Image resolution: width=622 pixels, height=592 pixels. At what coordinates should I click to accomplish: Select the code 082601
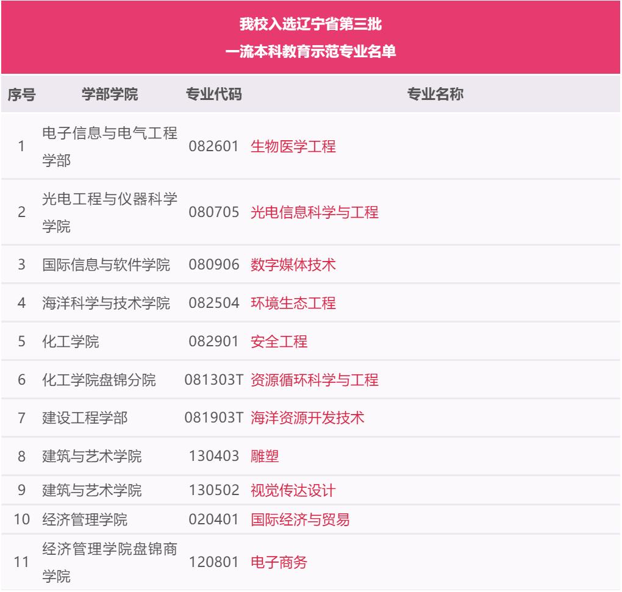213,146
